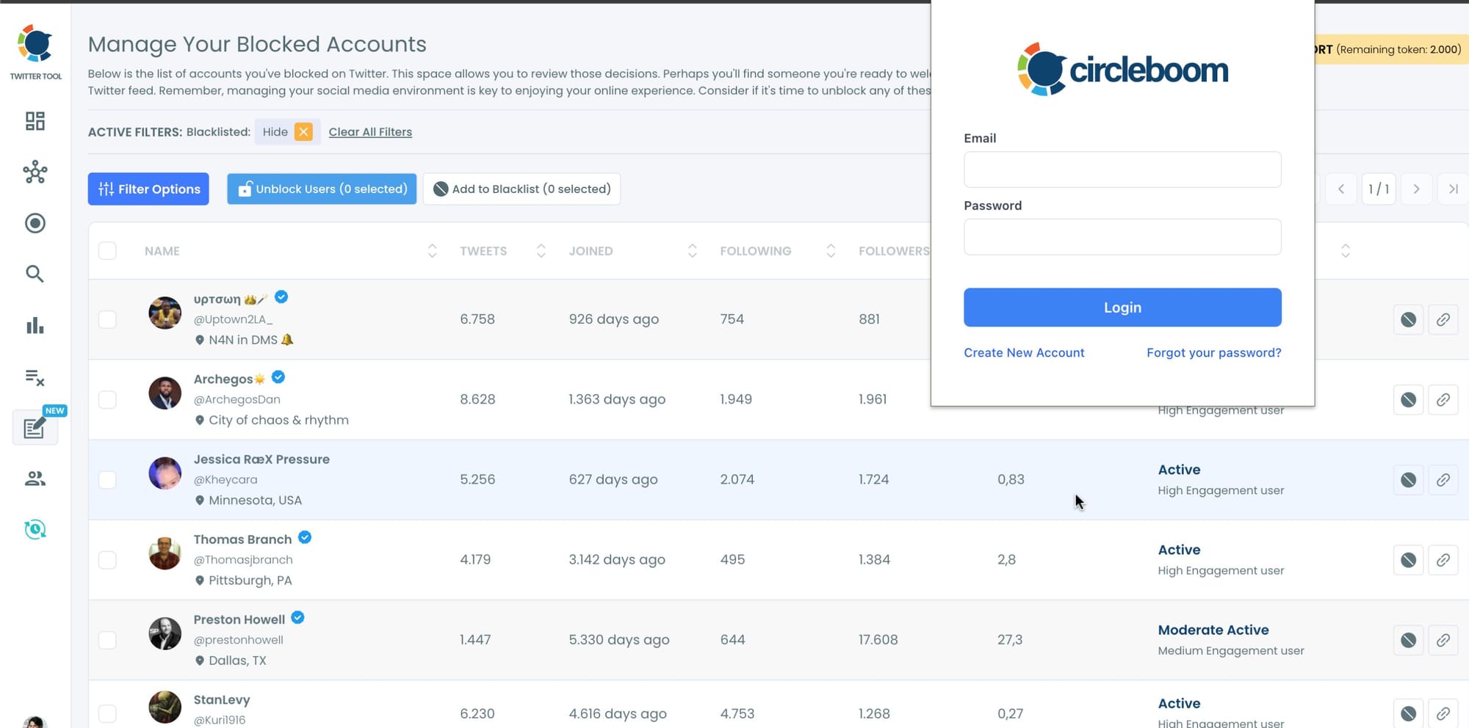Image resolution: width=1469 pixels, height=728 pixels.
Task: Open the sync refresh tool at sidebar bottom
Action: (x=34, y=529)
